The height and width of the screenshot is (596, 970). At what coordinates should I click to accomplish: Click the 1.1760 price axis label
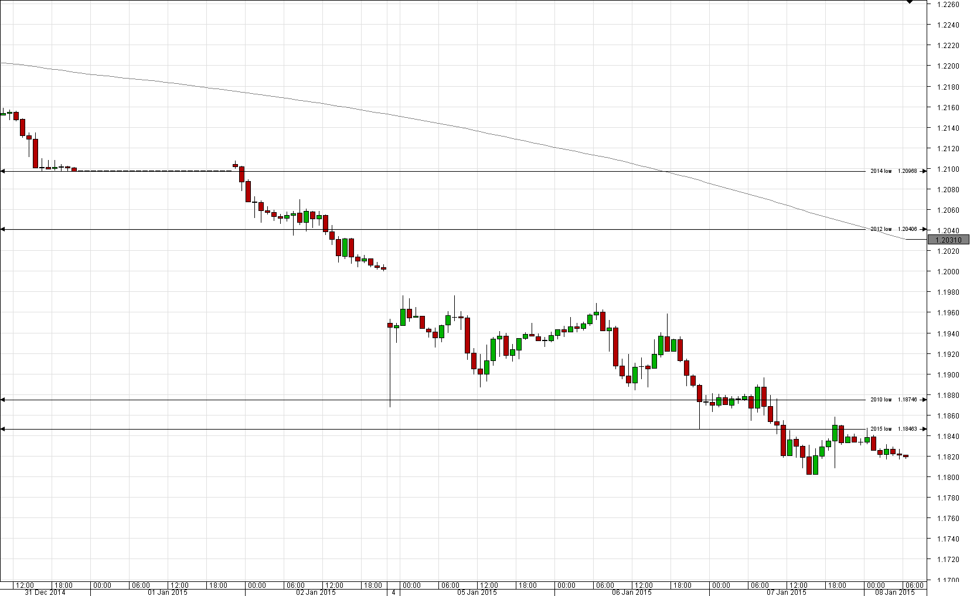coord(948,519)
